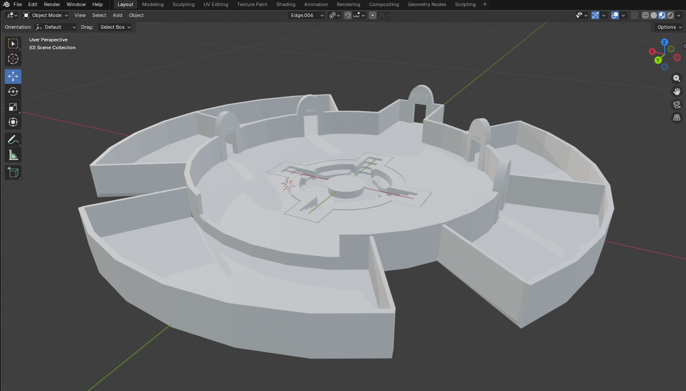The image size is (686, 391).
Task: Click the X axis on navigation gizmo
Action: [x=652, y=51]
